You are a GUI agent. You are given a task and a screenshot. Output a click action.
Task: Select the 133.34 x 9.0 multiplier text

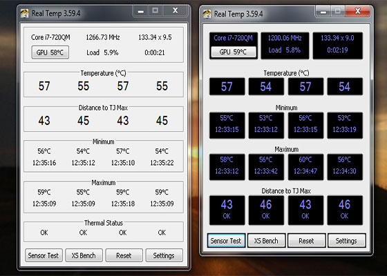tap(338, 38)
